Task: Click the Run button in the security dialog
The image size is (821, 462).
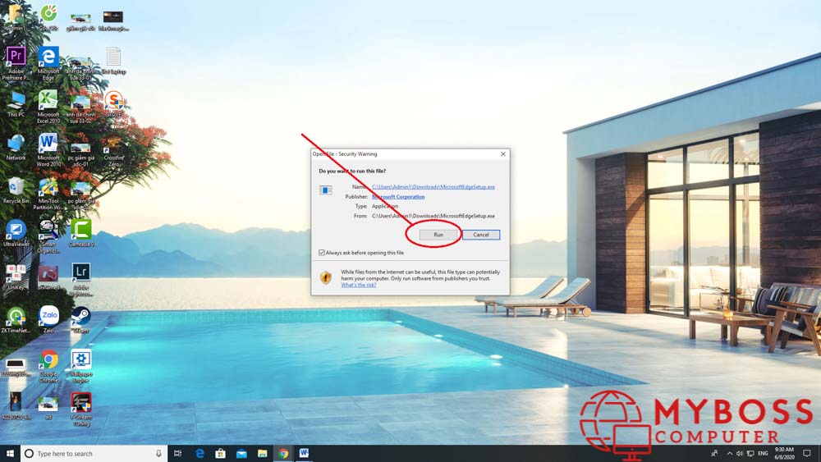Action: click(438, 235)
